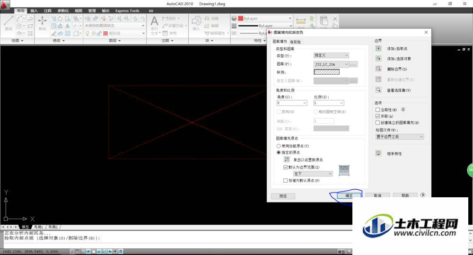Select the 指定的原点 radio button
This screenshot has height=255, width=473.
(x=279, y=152)
